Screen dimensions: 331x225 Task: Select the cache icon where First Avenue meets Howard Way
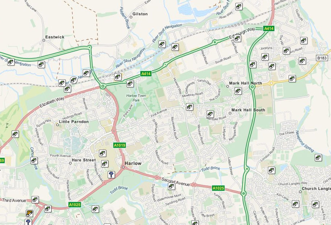click(x=190, y=107)
